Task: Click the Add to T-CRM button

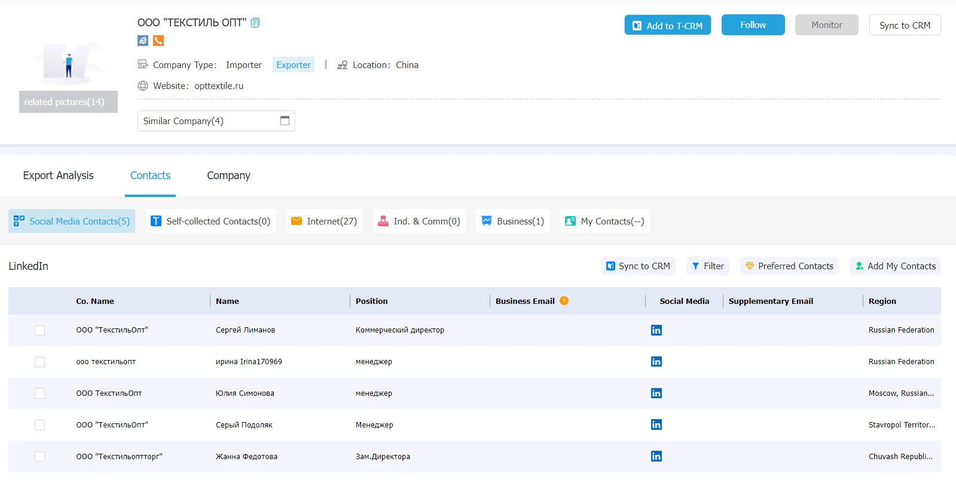Action: click(x=667, y=25)
